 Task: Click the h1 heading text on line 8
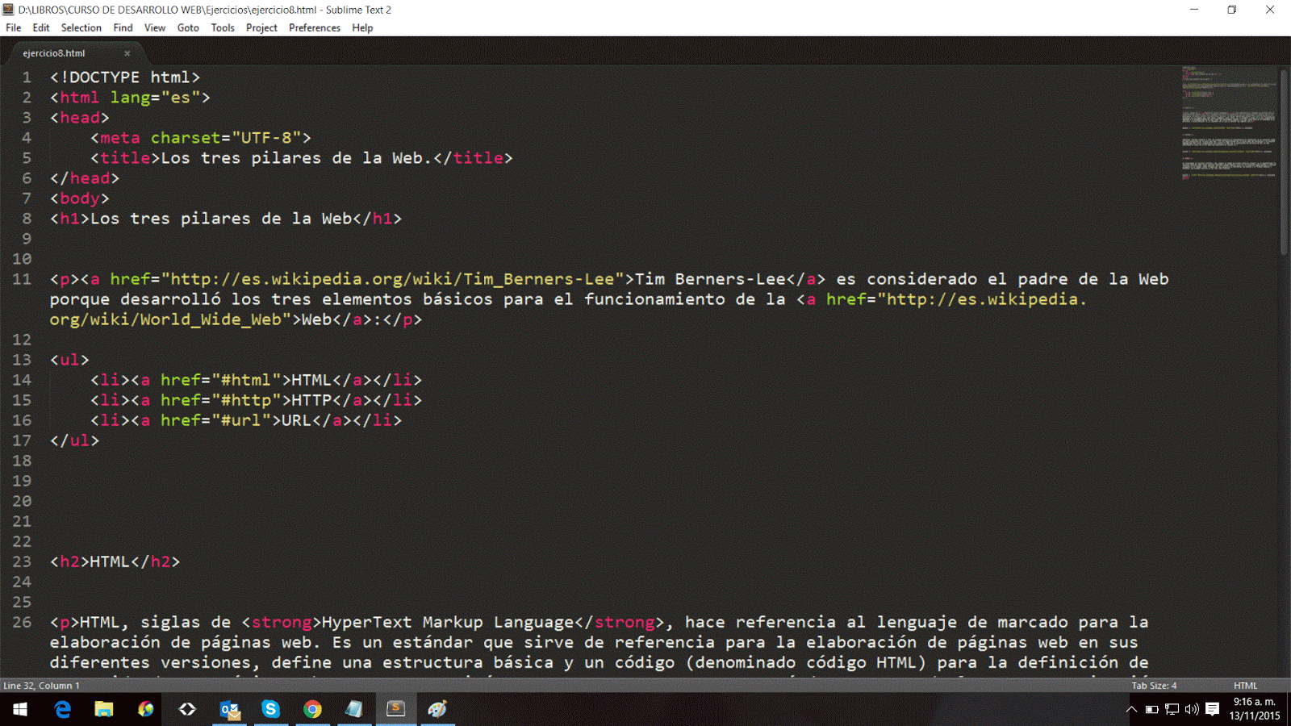221,219
